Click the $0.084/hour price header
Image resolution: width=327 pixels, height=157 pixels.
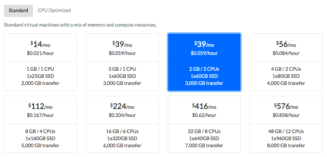click(286, 48)
